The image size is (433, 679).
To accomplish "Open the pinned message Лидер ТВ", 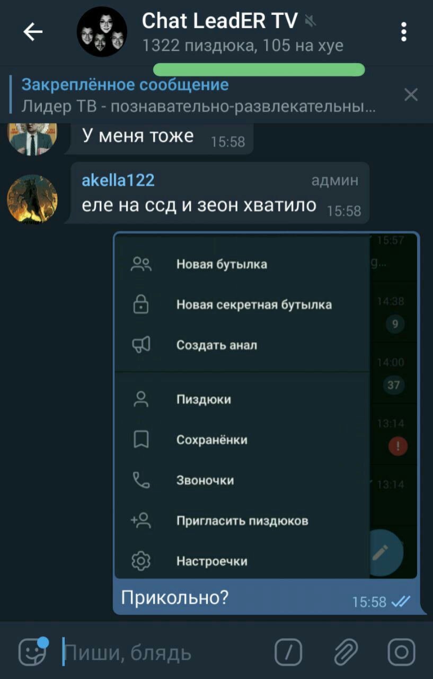I will tap(199, 95).
